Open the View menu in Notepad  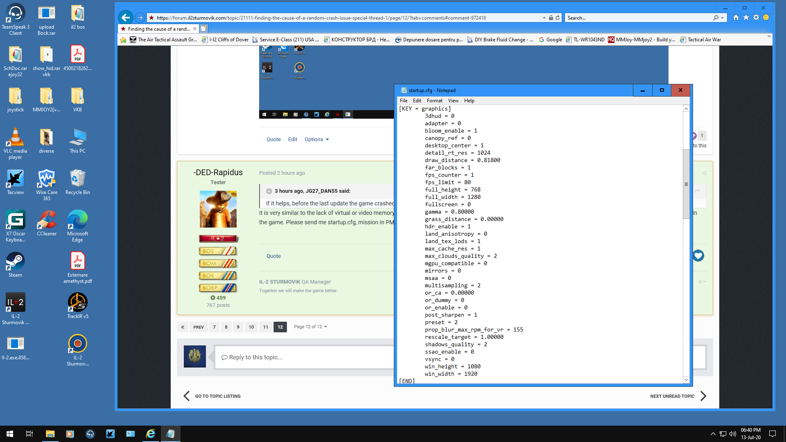(453, 101)
